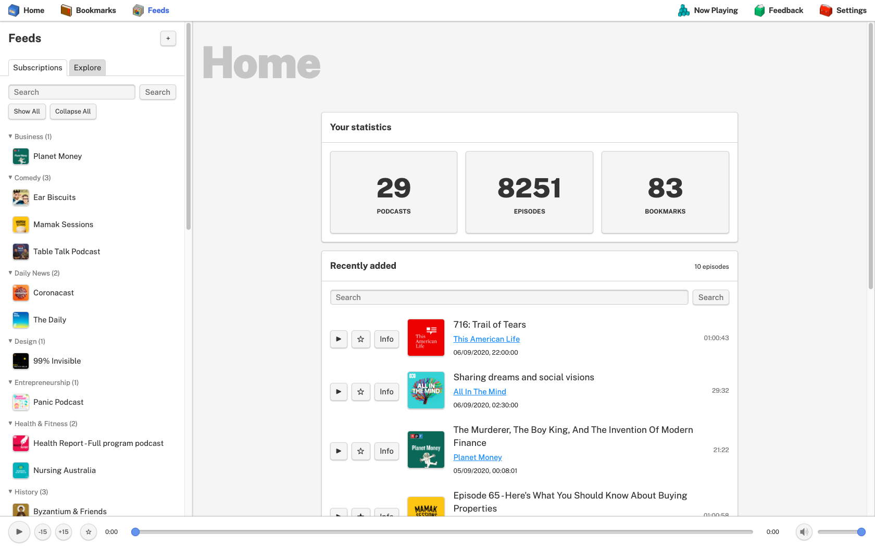Click the volume slider handle
This screenshot has width=875, height=547.
(861, 532)
